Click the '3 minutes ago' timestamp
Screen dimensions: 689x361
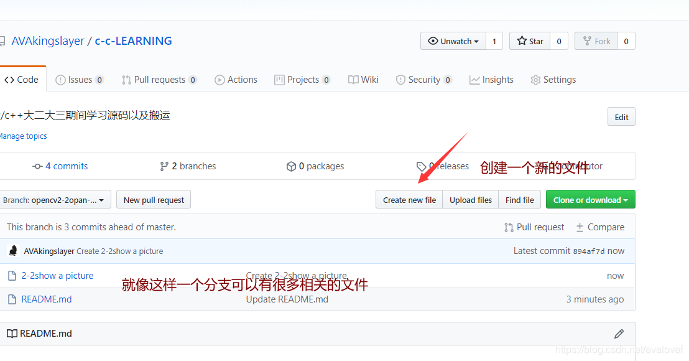595,299
